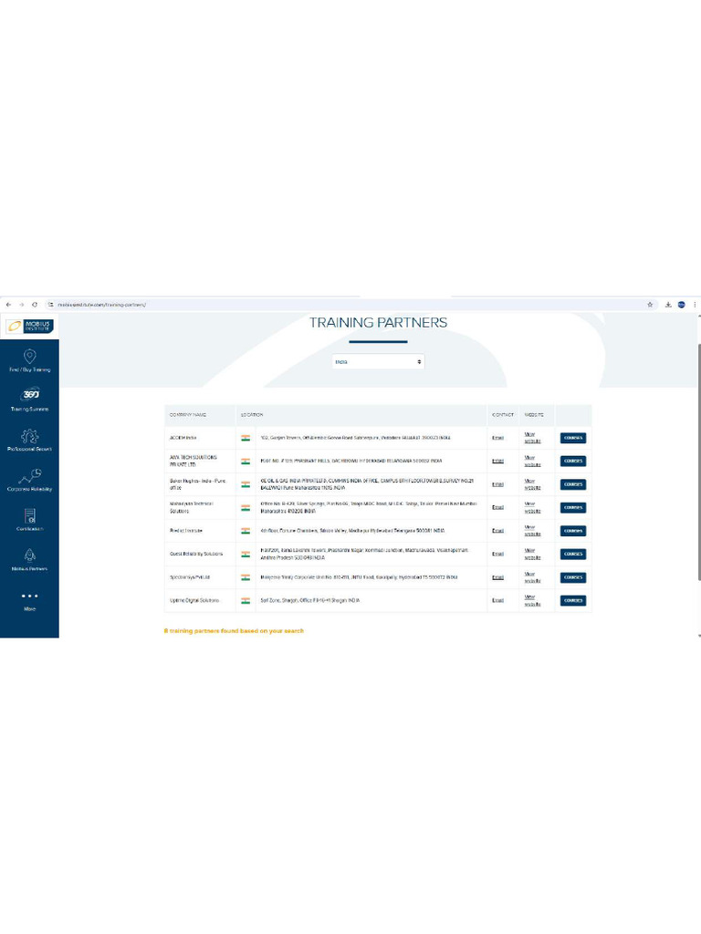Click Email link for Uptime Digital Solutions
The height and width of the screenshot is (934, 701).
click(497, 600)
